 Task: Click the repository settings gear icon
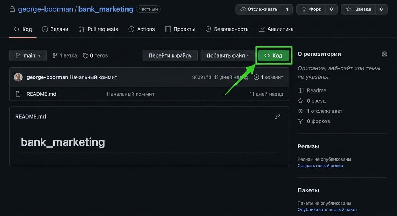pyautogui.click(x=384, y=54)
